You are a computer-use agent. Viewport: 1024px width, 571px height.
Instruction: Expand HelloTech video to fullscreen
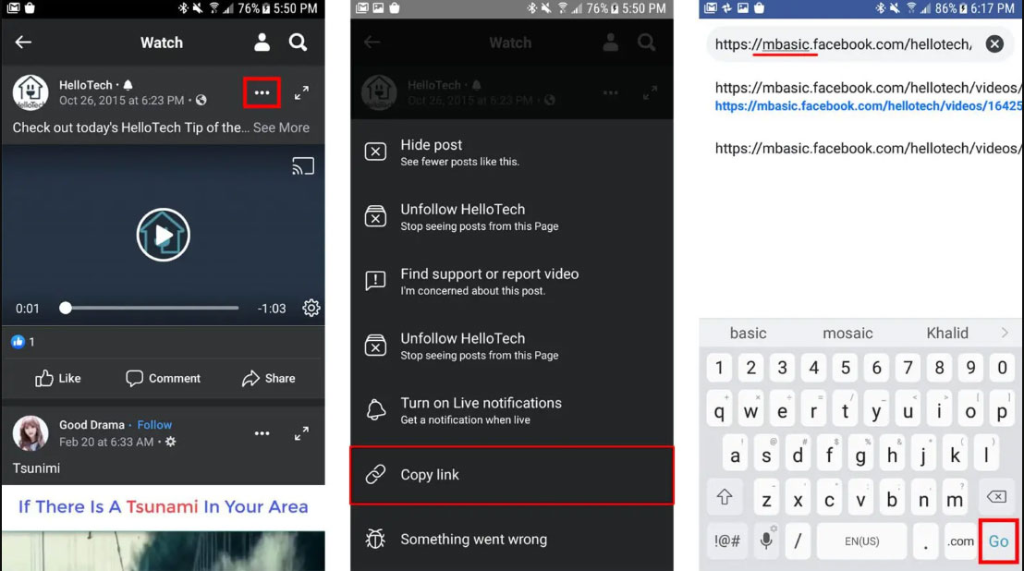[301, 92]
